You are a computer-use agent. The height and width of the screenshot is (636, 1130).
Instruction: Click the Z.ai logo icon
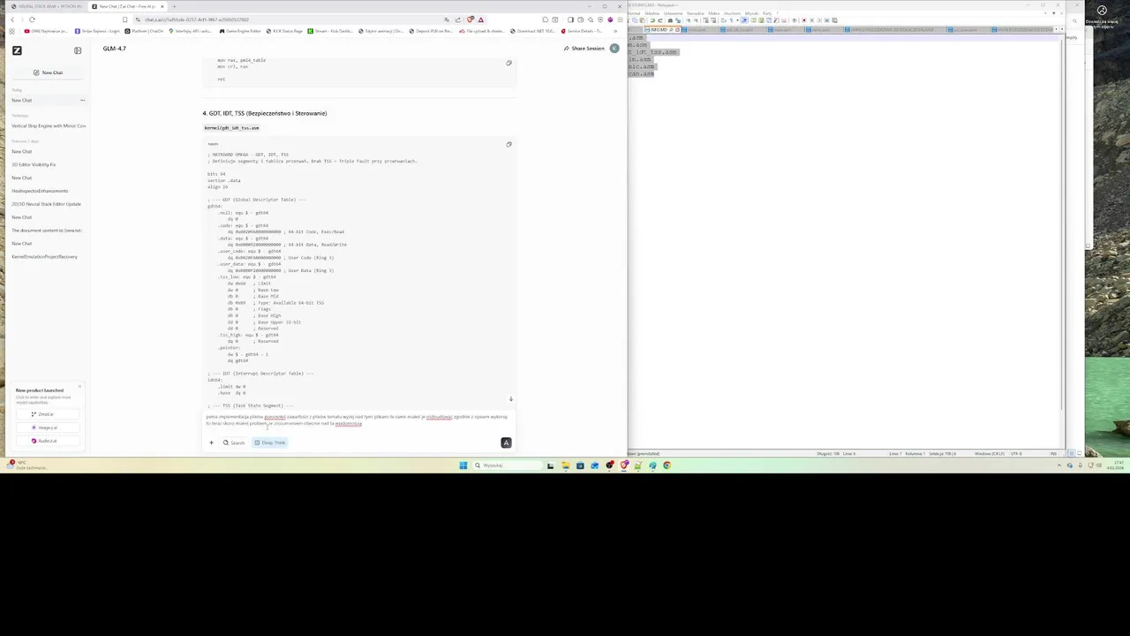point(17,50)
